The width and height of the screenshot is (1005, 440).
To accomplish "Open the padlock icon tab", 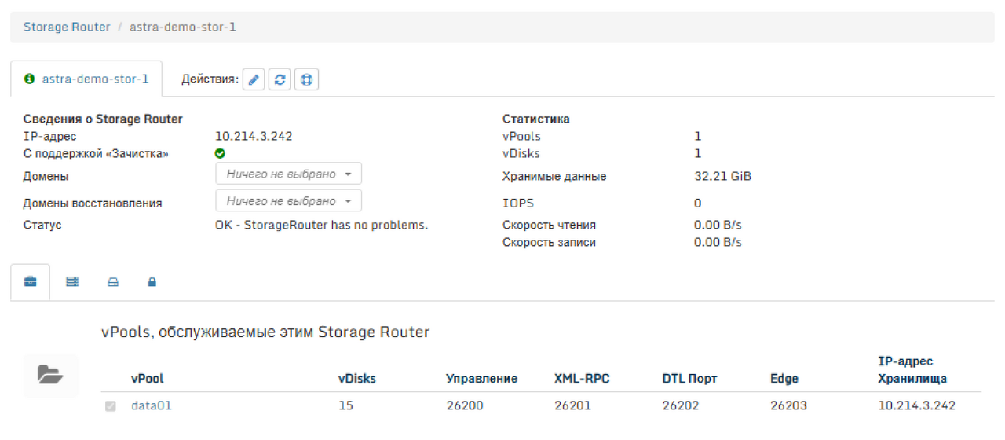I will pos(152,282).
